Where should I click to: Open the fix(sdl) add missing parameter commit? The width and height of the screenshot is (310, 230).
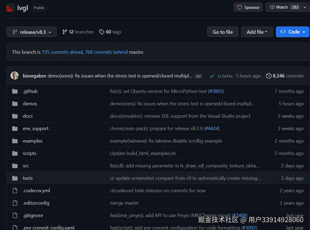coord(184,166)
